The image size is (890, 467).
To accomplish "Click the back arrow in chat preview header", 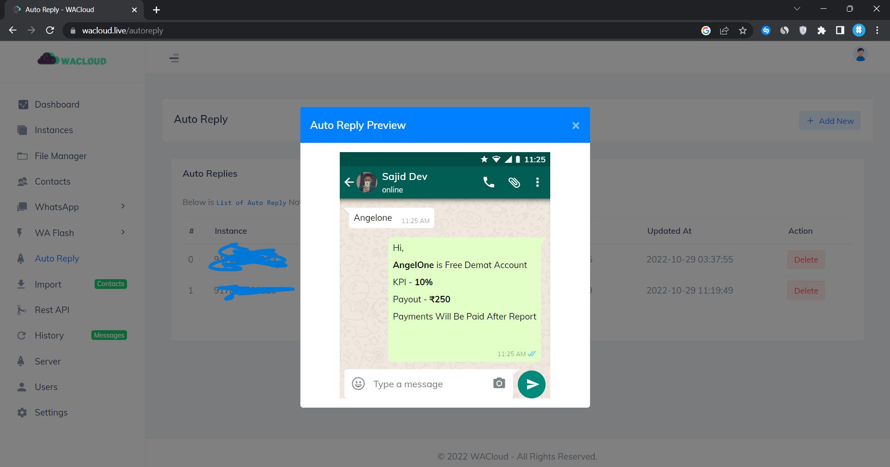I will [349, 182].
